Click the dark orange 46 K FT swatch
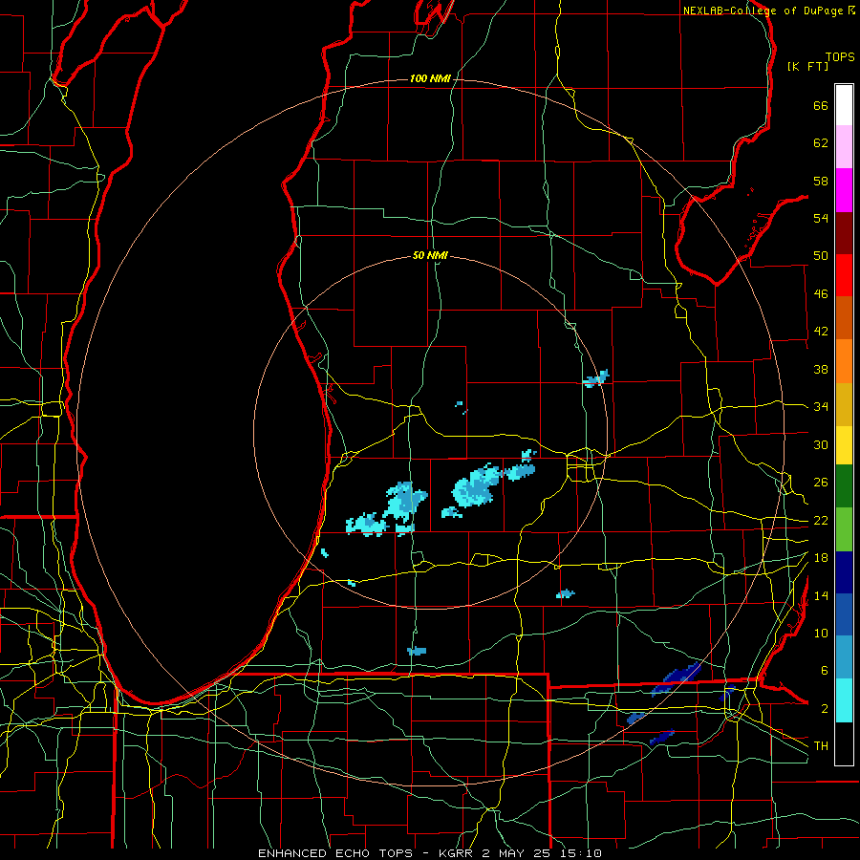 tap(844, 317)
